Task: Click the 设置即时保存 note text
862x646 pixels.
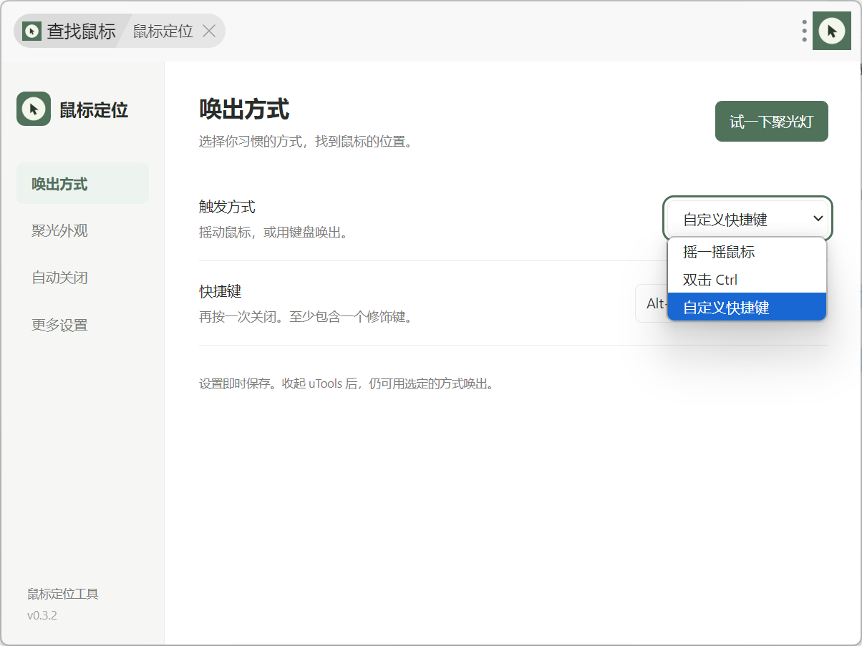Action: [347, 383]
